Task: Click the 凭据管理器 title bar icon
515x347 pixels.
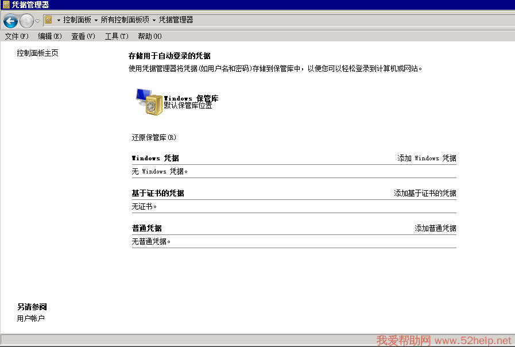Action: click(x=6, y=5)
